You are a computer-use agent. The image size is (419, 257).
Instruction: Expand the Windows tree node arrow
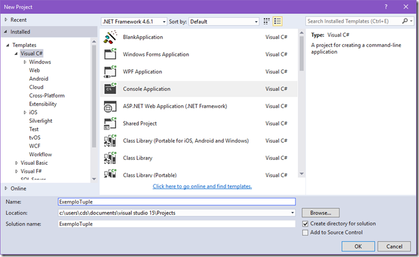(25, 62)
